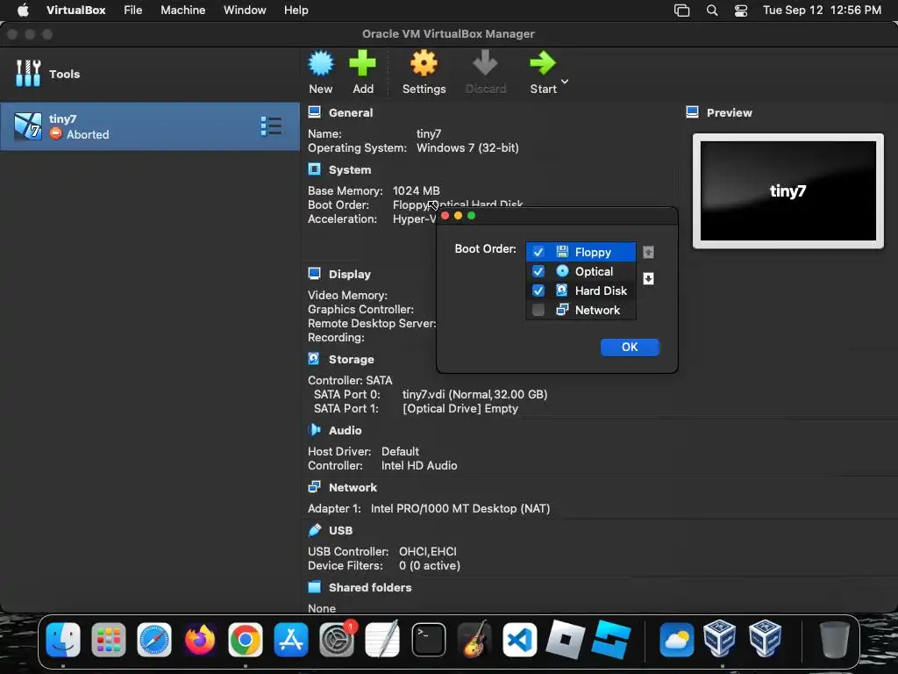Open Settings via the orange gear icon
Screen dimensions: 898x674
424,63
